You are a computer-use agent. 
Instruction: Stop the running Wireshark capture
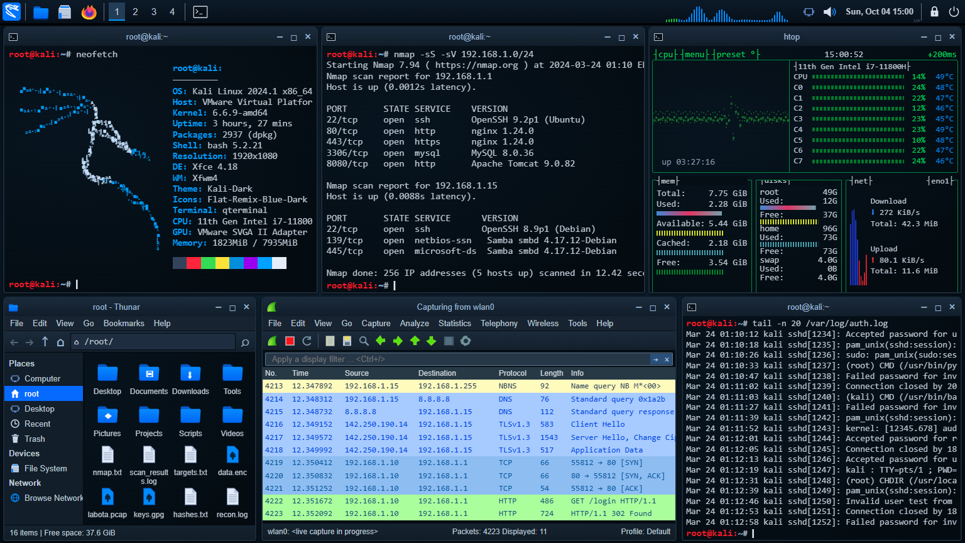[x=290, y=341]
